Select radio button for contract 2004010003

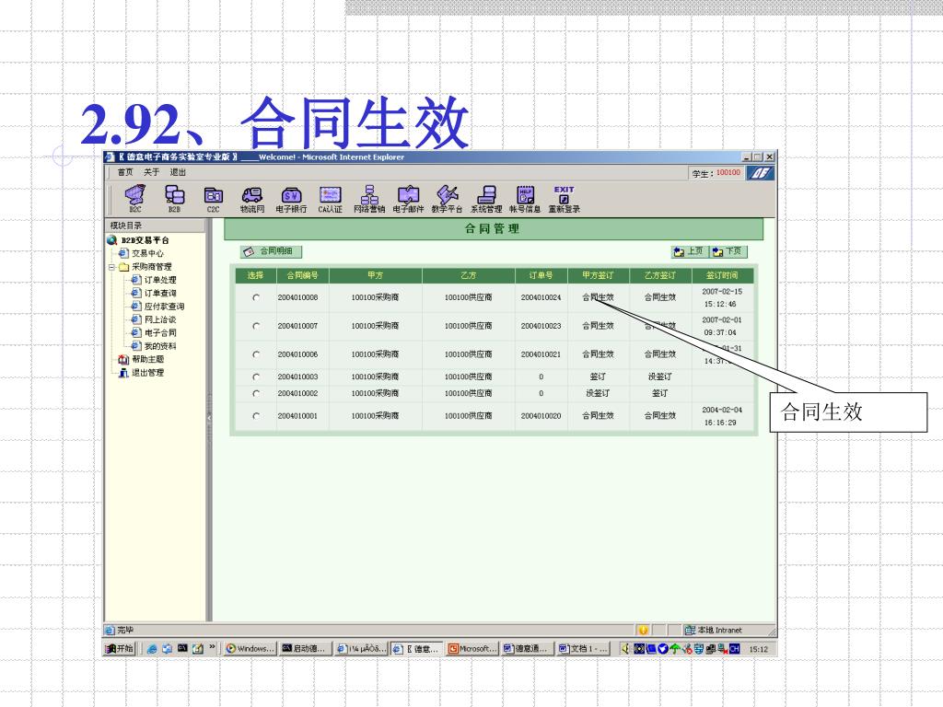coord(256,377)
